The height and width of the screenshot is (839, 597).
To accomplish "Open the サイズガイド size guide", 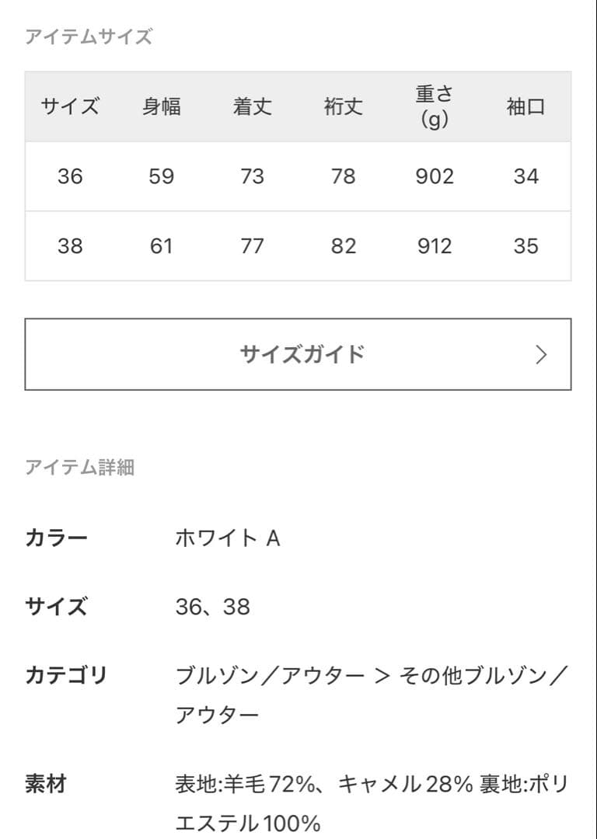I will pos(298,353).
